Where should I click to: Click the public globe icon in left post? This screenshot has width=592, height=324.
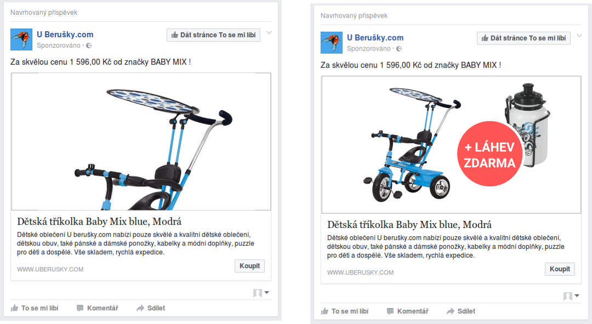[89, 46]
